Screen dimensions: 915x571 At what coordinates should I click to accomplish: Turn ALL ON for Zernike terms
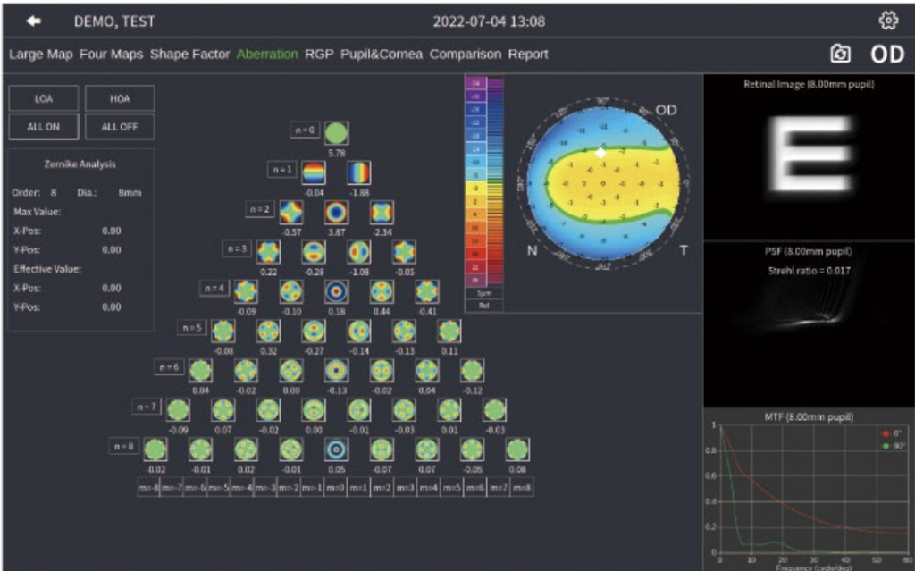(44, 127)
